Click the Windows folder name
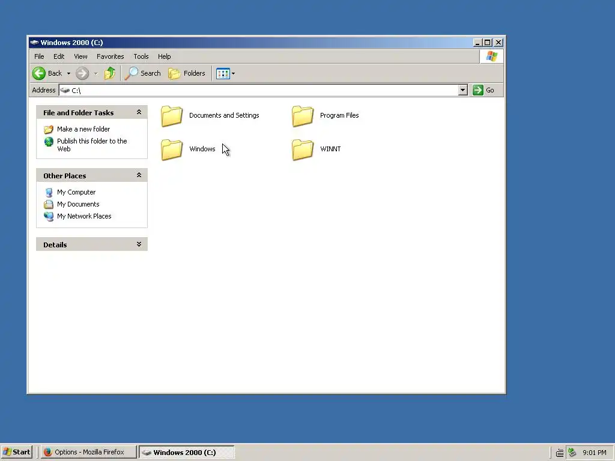Viewport: 615px width, 461px height. [x=202, y=149]
